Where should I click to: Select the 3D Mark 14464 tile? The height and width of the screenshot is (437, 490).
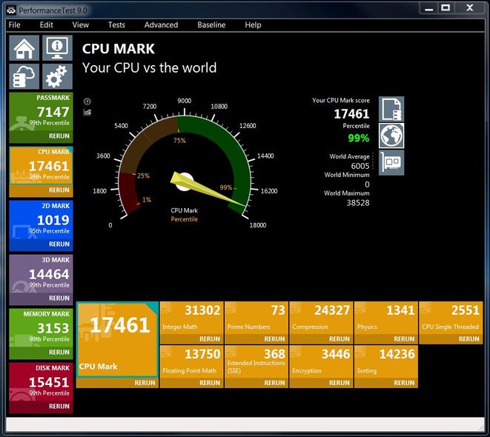(41, 274)
